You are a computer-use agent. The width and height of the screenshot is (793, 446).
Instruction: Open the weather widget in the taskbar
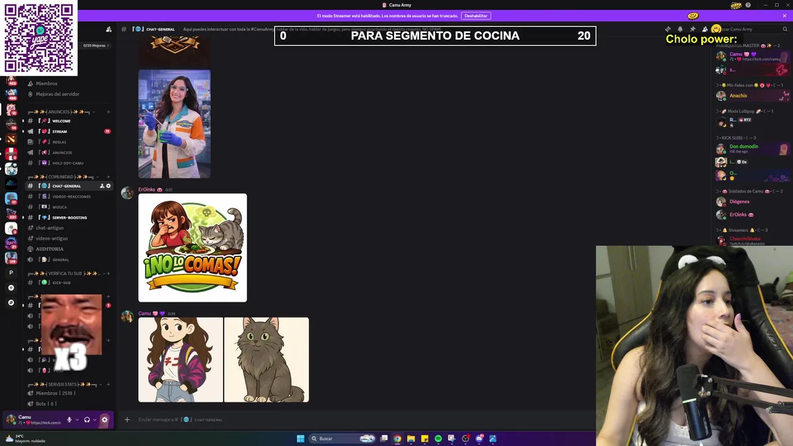[x=26, y=439]
